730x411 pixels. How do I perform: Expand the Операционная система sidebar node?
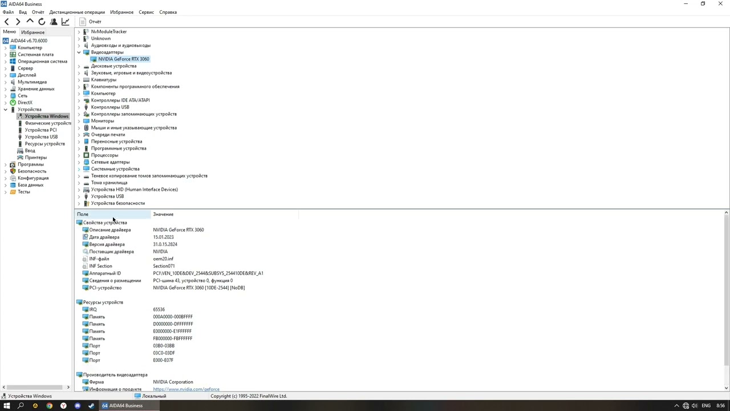[5, 61]
